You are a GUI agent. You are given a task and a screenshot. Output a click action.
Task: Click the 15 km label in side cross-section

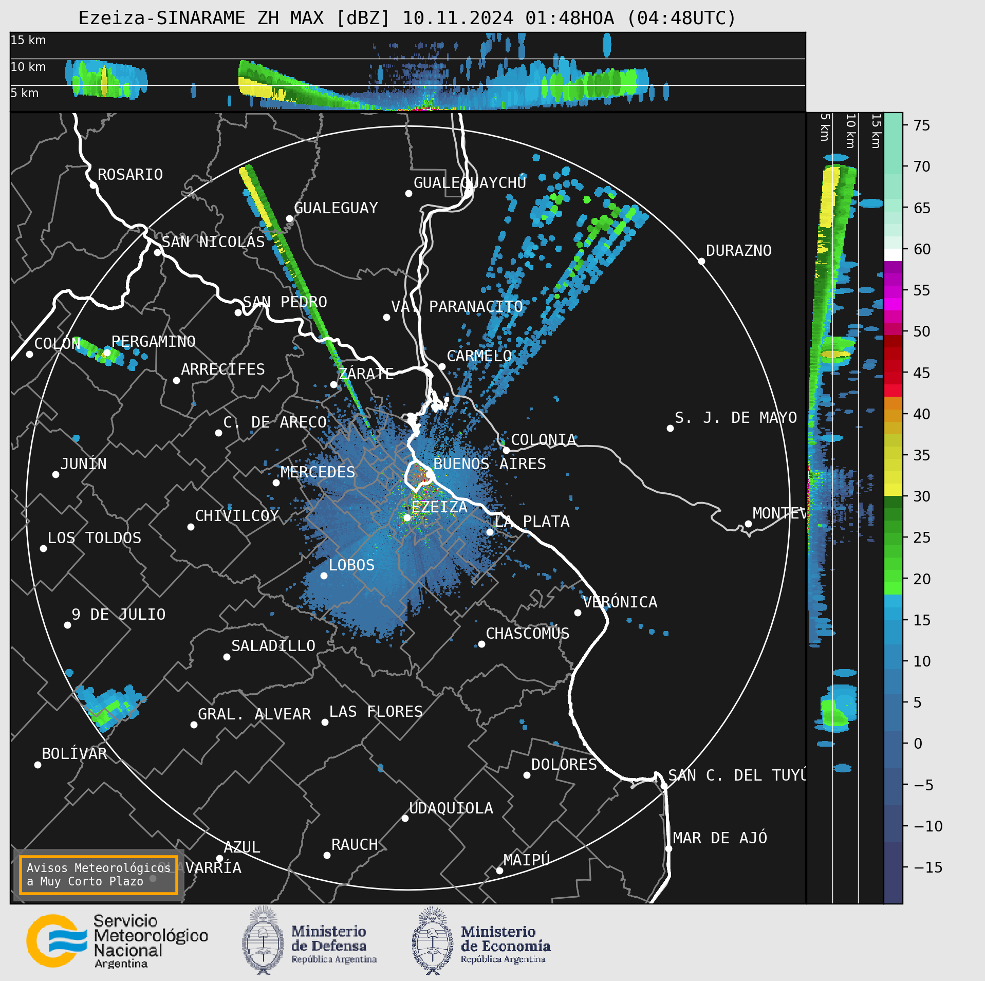click(877, 131)
